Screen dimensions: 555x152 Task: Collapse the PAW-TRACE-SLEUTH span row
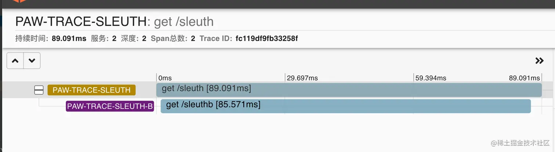pyautogui.click(x=39, y=90)
